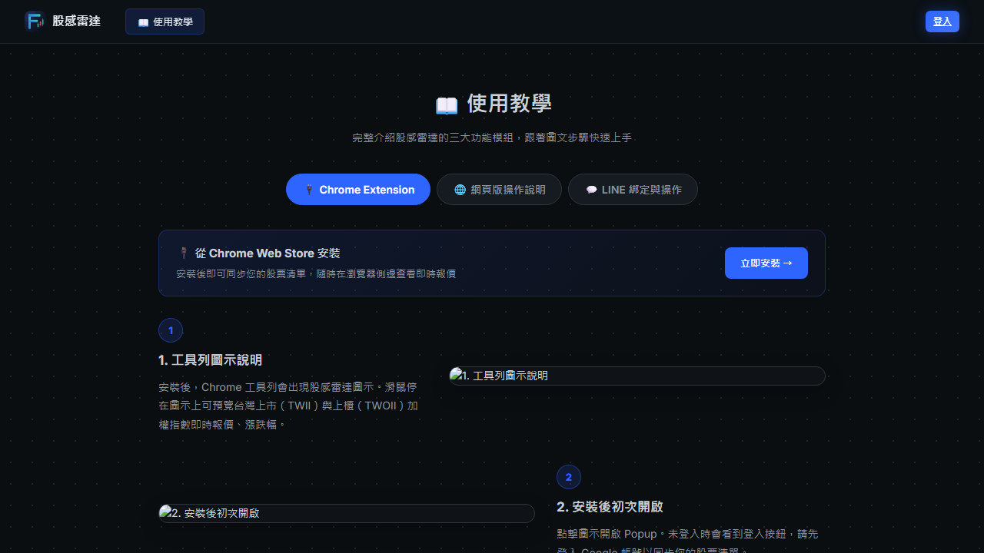Click the book icon beside 使用教學 heading

point(447,104)
